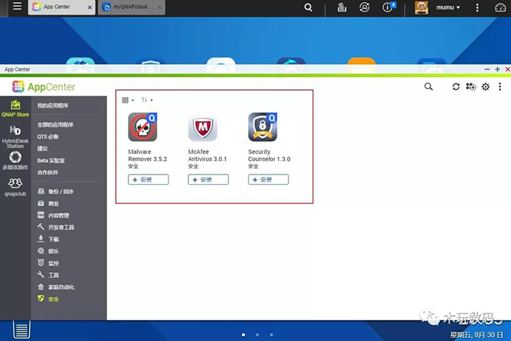
Task: Open event notifications info icon
Action: 388,7
